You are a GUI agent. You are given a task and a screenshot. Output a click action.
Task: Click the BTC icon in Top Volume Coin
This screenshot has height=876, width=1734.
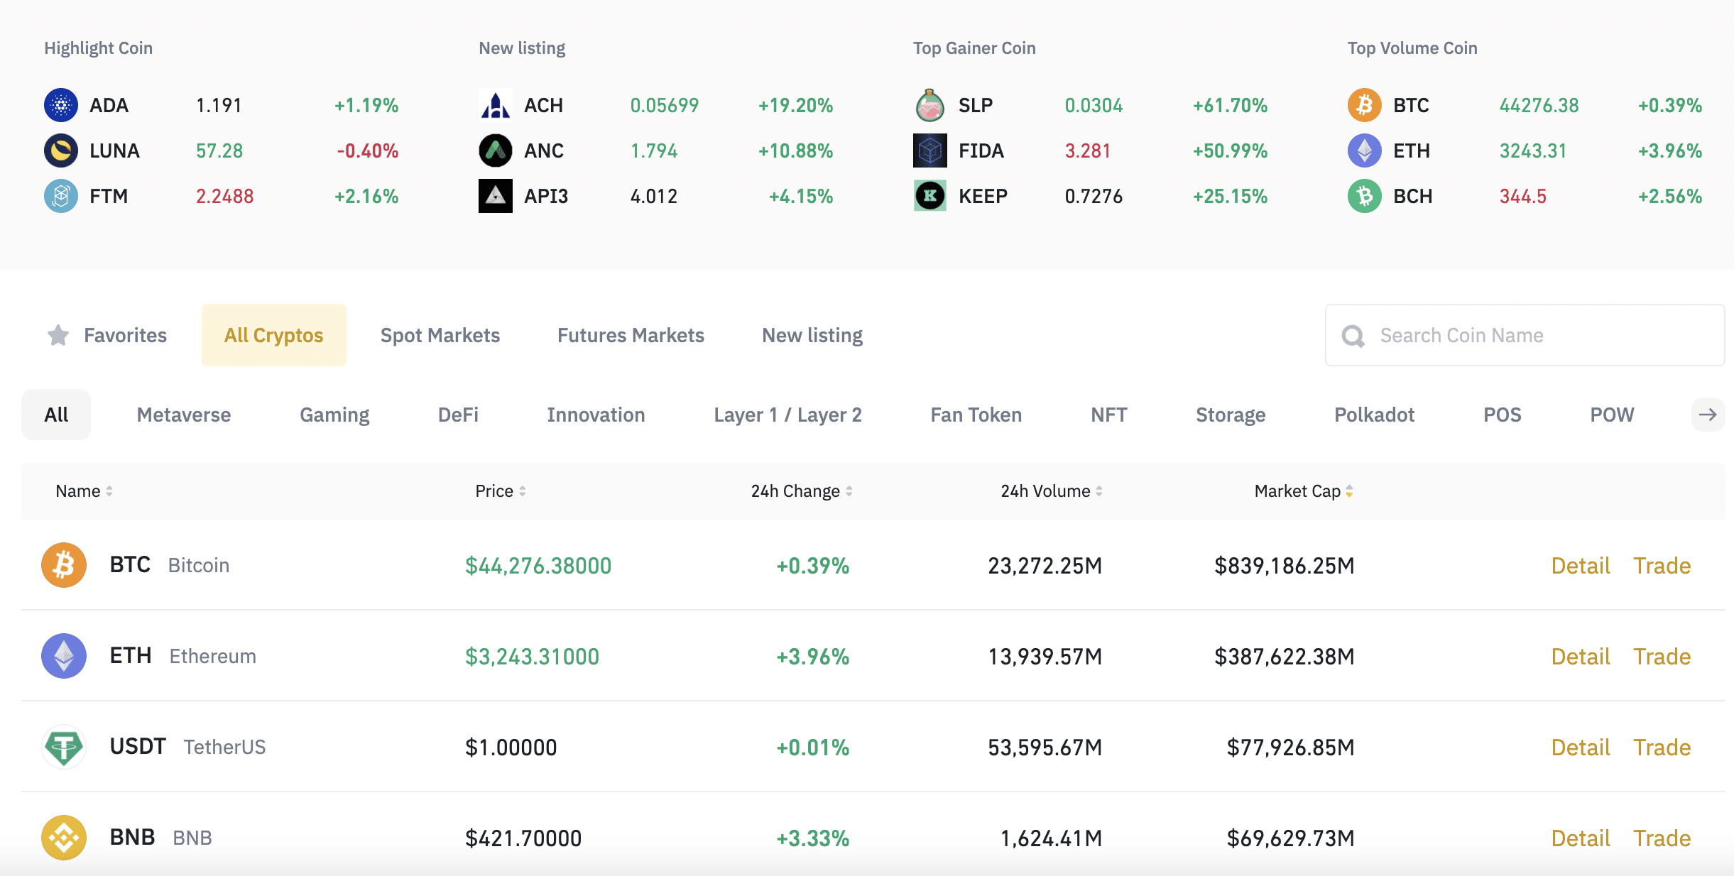click(x=1365, y=106)
